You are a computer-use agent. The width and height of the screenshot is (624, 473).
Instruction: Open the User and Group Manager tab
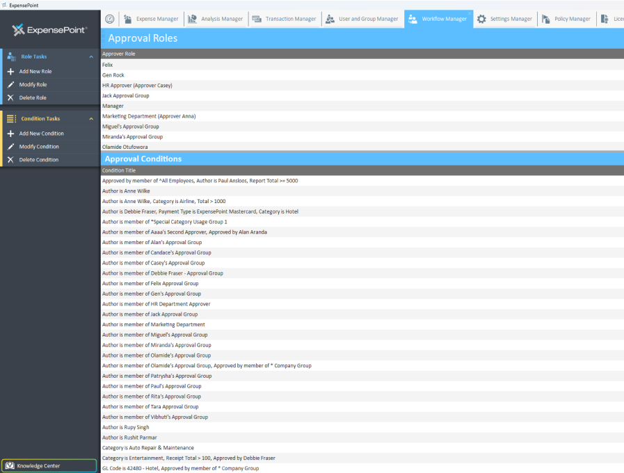pos(362,19)
